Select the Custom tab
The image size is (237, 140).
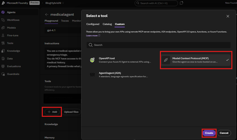point(120,24)
